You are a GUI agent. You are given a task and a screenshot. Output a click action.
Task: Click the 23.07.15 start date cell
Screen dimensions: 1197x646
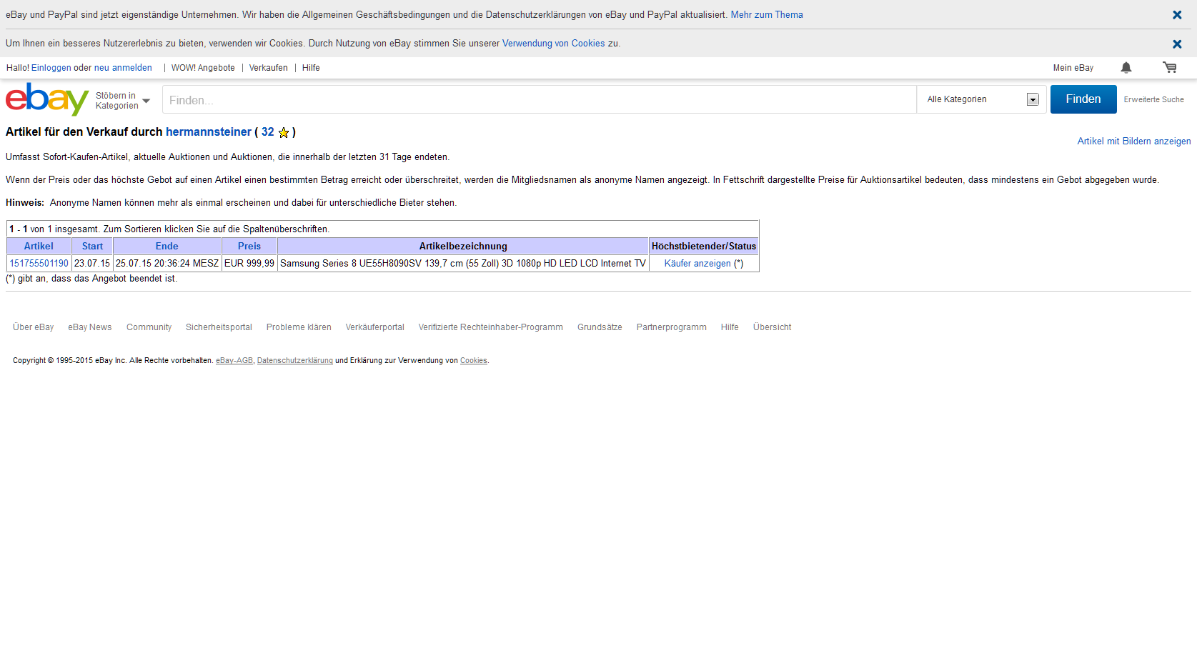92,264
